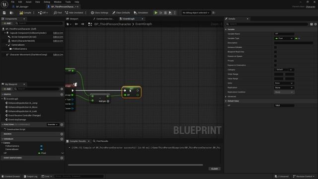Add new macro with plus icon
This screenshot has height=179, width=318.
[62, 134]
